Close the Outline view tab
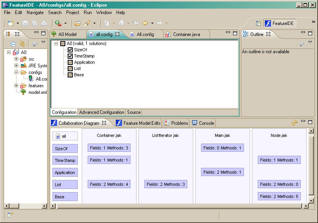 (268, 34)
